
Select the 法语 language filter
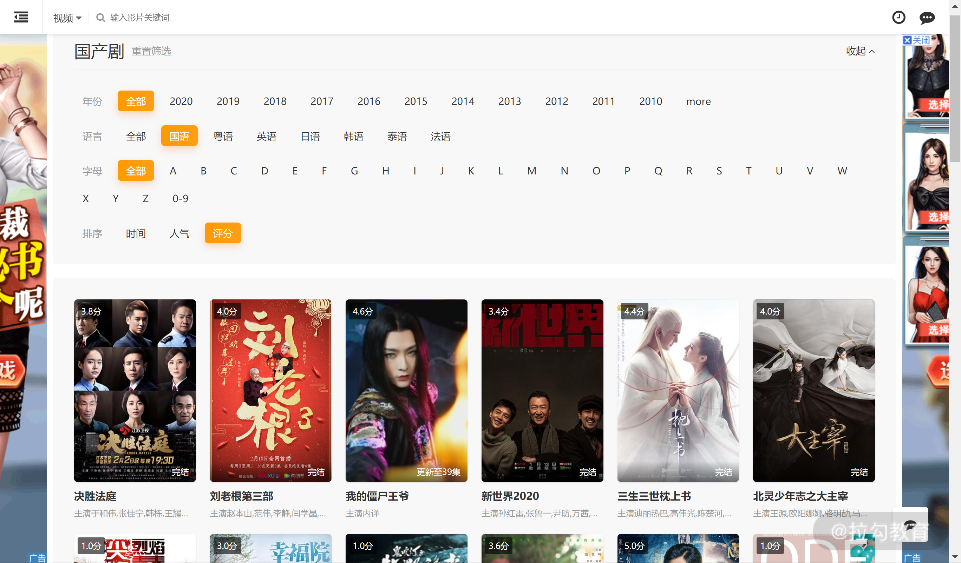pos(440,136)
